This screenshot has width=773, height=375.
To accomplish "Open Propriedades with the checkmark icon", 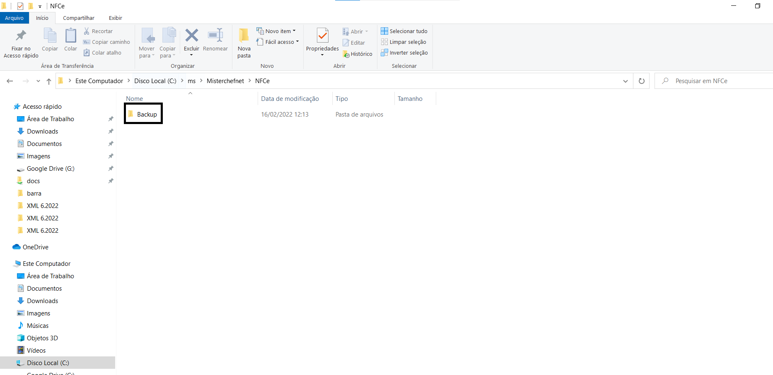I will coord(322,36).
